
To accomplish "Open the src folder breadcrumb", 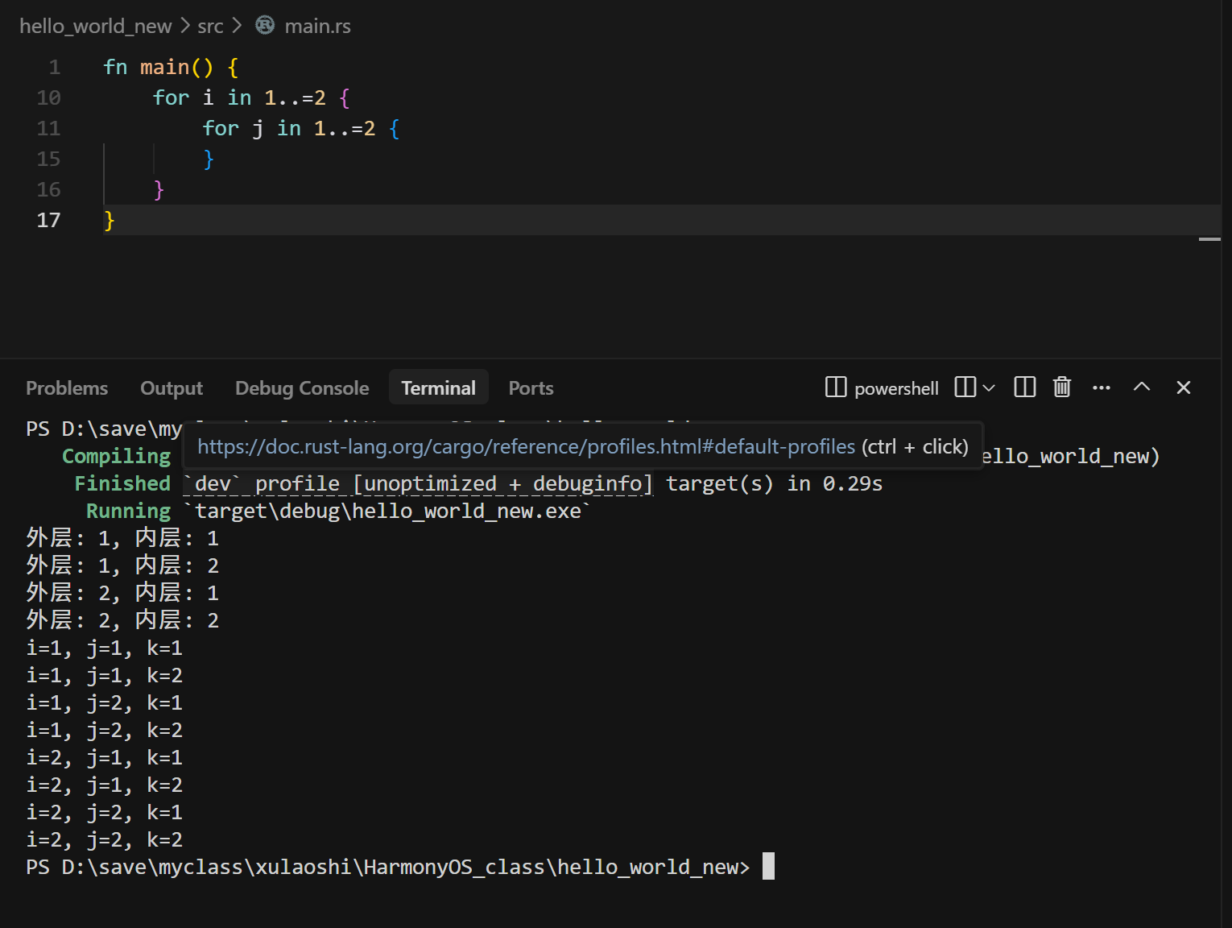I will click(x=210, y=26).
